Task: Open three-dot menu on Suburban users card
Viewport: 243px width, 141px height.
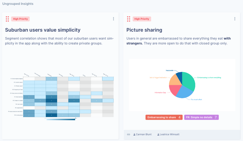Action: 113,19
